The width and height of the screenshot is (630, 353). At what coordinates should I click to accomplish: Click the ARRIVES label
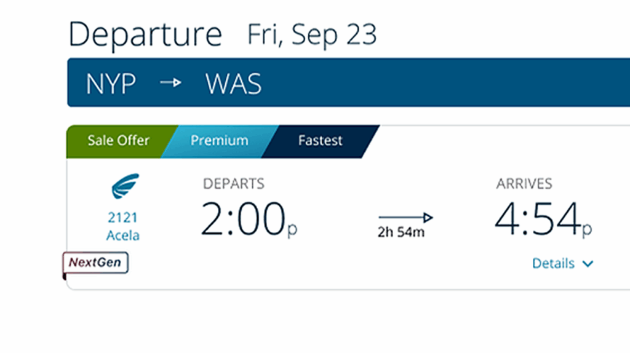pyautogui.click(x=524, y=183)
